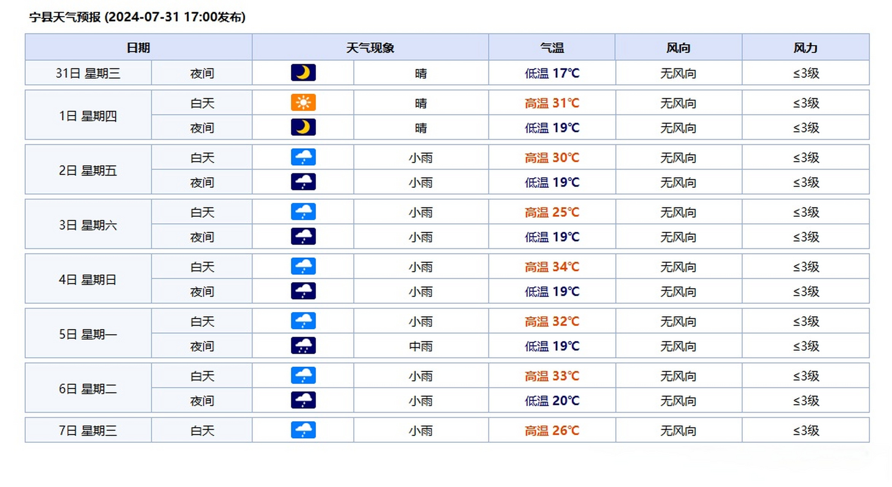
Task: Click 无风向 in the 4日 daytime row
Action: point(678,267)
